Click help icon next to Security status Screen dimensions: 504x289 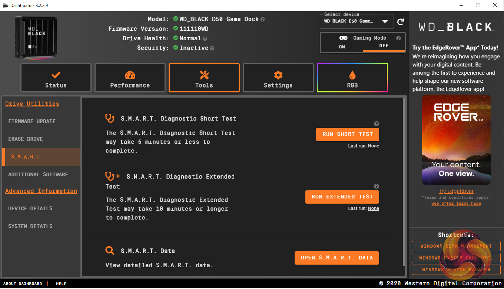tap(212, 48)
